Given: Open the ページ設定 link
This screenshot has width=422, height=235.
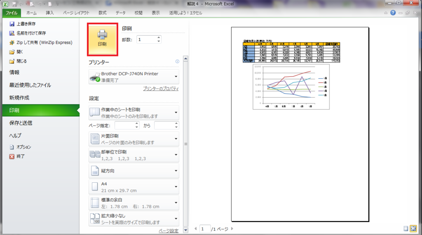Looking at the screenshot, I should point(169,231).
